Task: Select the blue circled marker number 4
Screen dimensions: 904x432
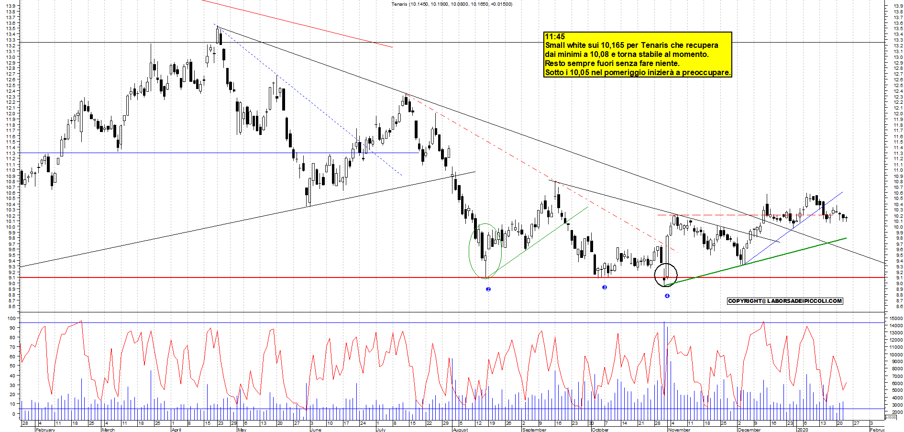Action: coord(667,296)
